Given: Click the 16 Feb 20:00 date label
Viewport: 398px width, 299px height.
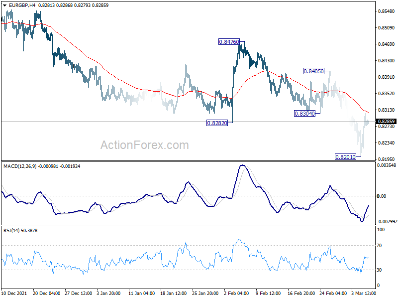Looking at the screenshot, I should pyautogui.click(x=301, y=294).
